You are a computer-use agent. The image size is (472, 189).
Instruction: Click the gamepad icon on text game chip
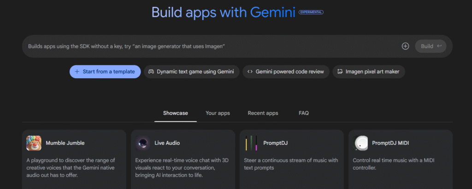pyautogui.click(x=151, y=72)
